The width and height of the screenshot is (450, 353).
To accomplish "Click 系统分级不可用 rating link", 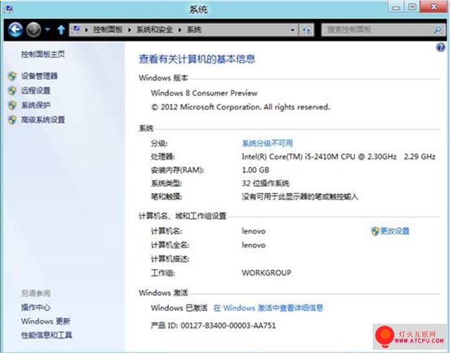I will point(268,143).
